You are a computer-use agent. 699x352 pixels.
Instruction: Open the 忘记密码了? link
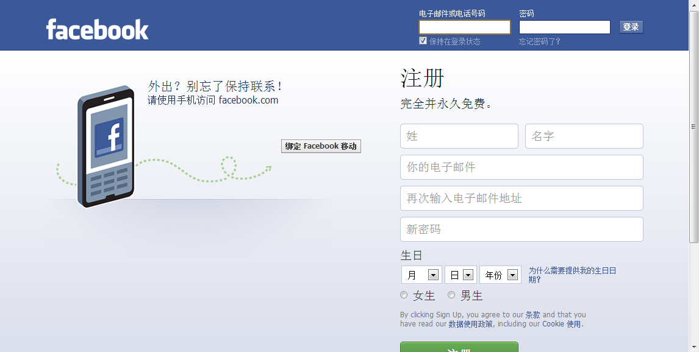539,41
